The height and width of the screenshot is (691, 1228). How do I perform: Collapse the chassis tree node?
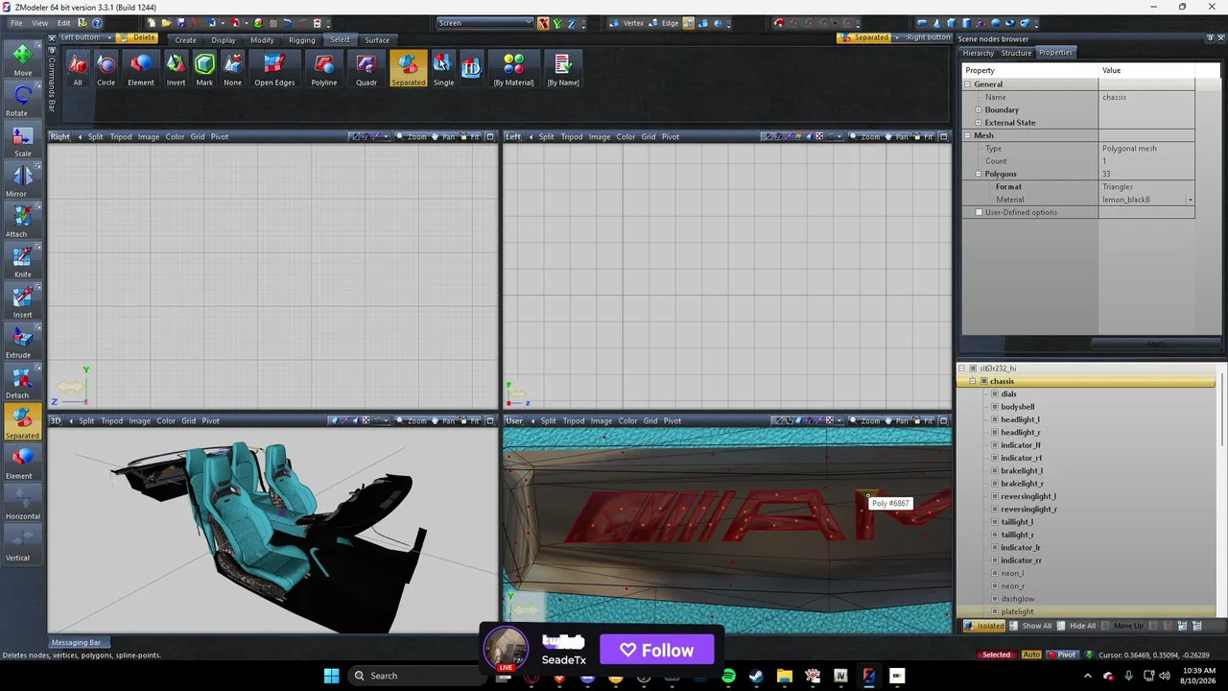[973, 381]
